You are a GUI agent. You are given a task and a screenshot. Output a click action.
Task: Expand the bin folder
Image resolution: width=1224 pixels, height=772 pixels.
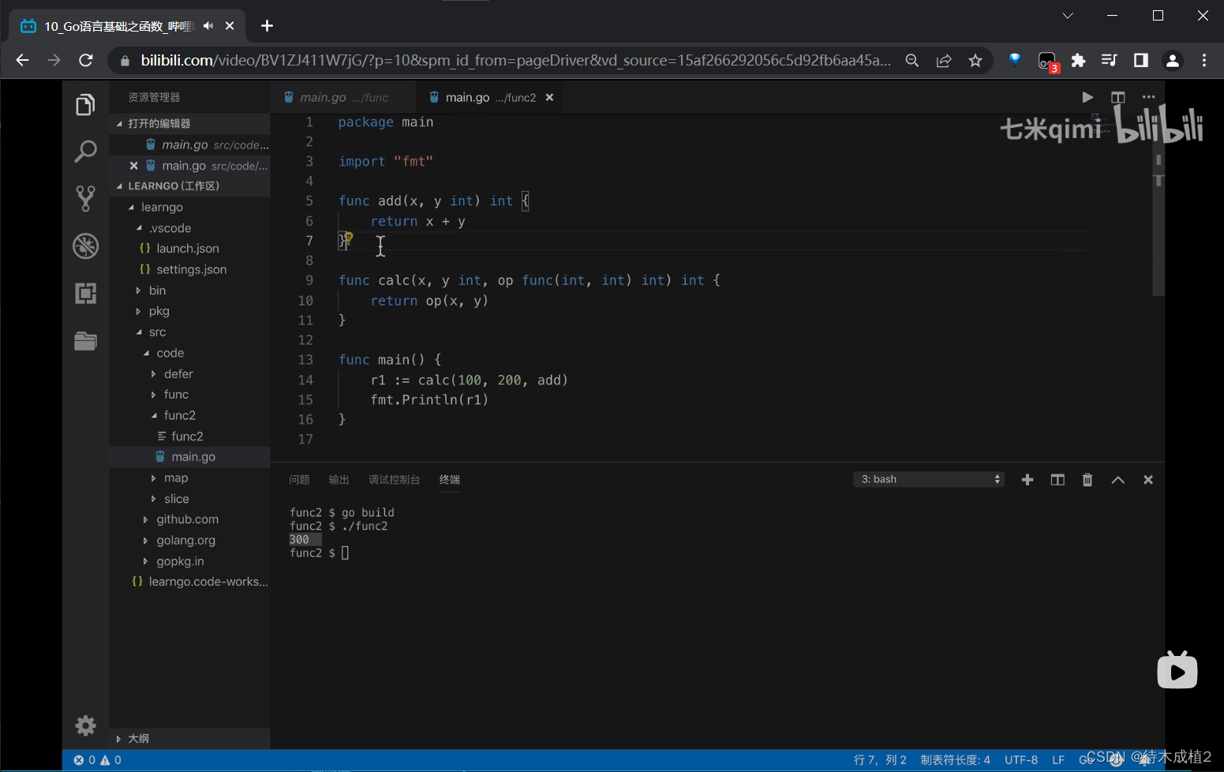tap(189, 290)
